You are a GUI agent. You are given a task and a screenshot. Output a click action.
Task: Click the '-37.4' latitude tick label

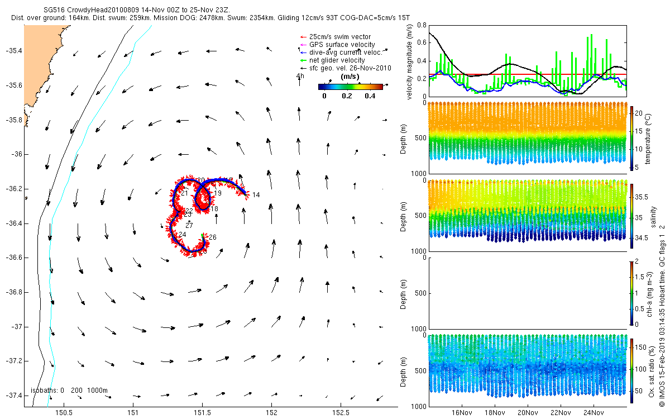(x=13, y=396)
